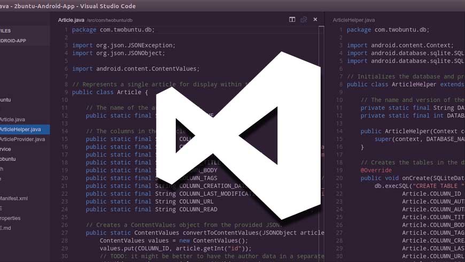465x262 pixels.
Task: Click 'package com.twobuntu.db;' in Article.java
Action: point(113,29)
